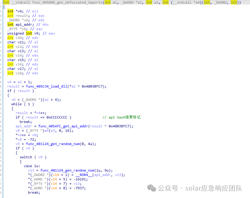250x198 pixels.
Task: Click the function name func_405DB0_gen_obfuscated_imports in the signature
Action: [x=67, y=2]
